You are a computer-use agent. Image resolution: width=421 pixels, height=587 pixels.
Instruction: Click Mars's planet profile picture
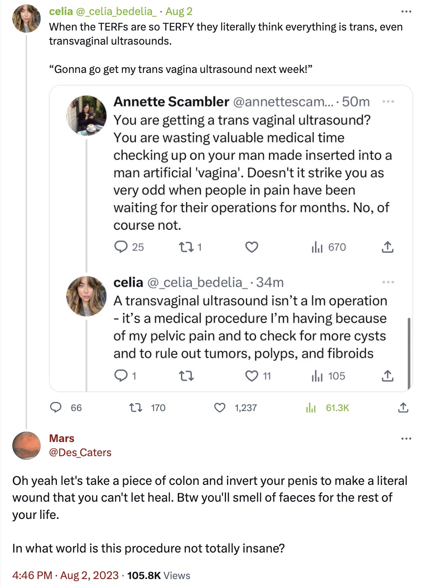[27, 445]
